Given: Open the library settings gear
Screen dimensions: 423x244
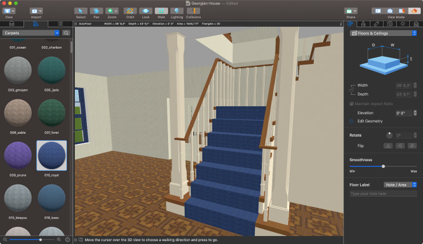Looking at the screenshot, I should 67,239.
